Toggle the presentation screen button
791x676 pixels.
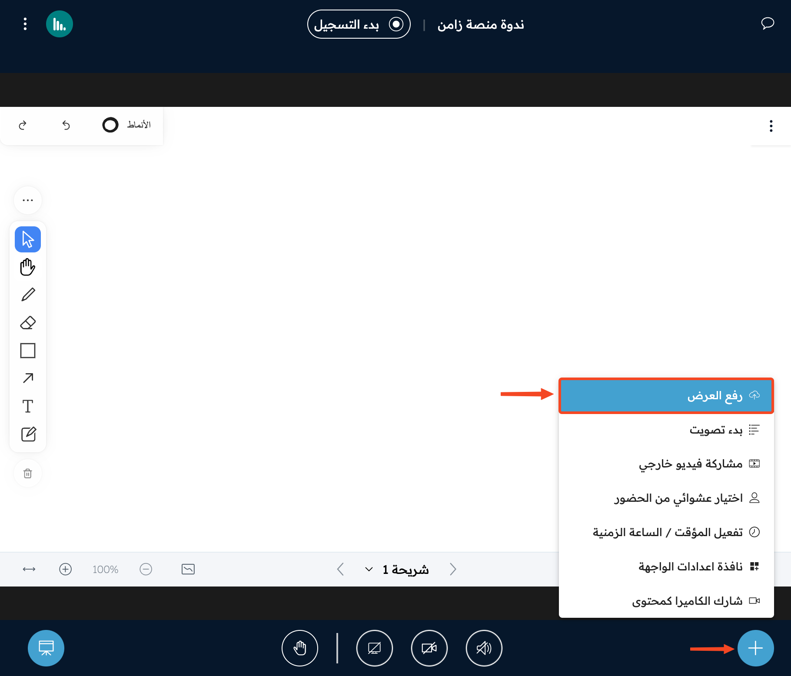pyautogui.click(x=46, y=648)
